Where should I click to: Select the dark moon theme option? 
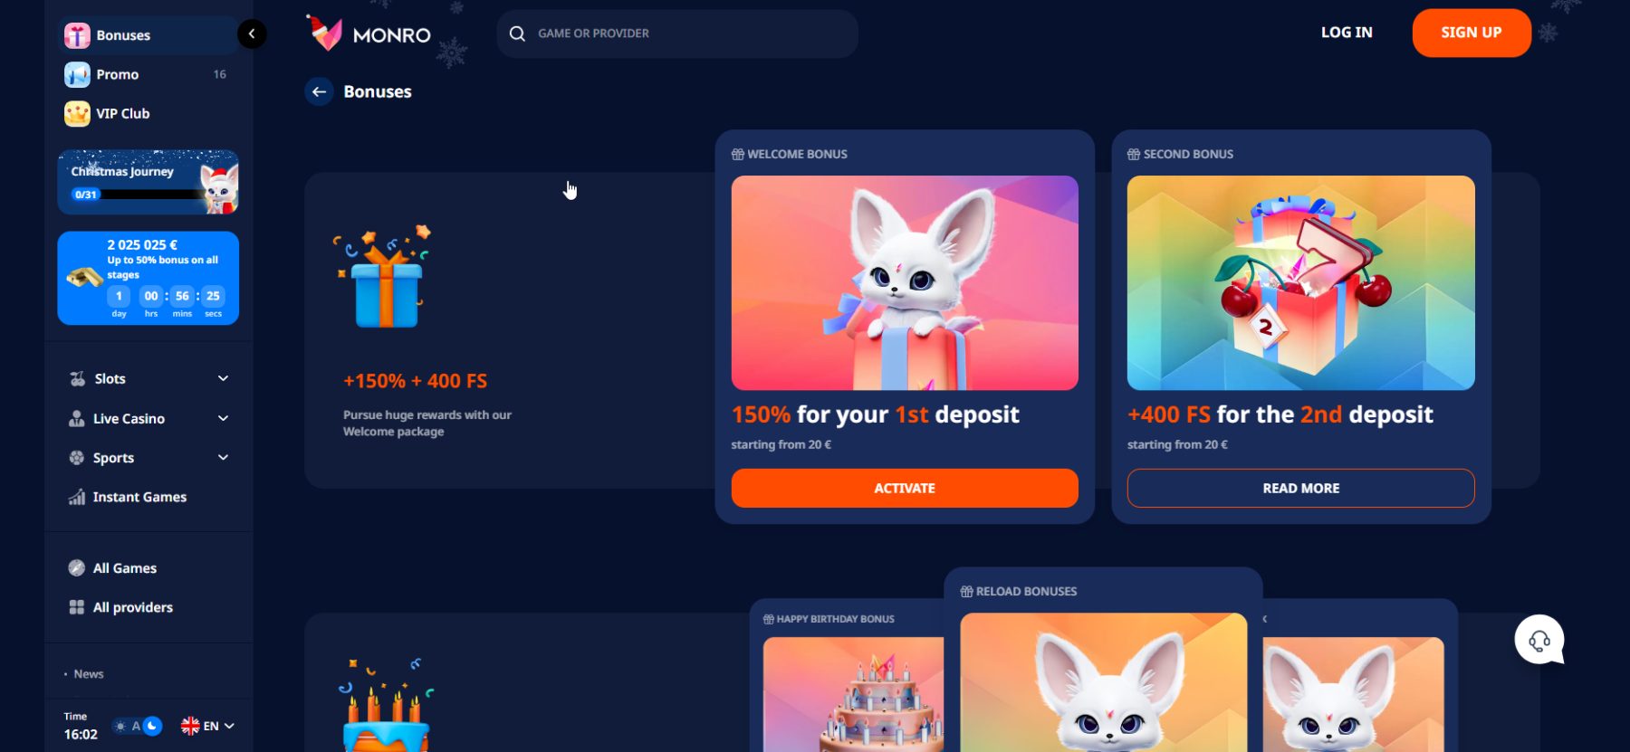[x=153, y=726]
